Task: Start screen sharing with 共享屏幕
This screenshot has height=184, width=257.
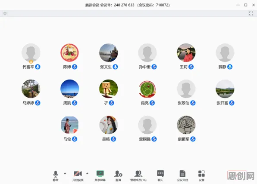Action: (x=100, y=176)
